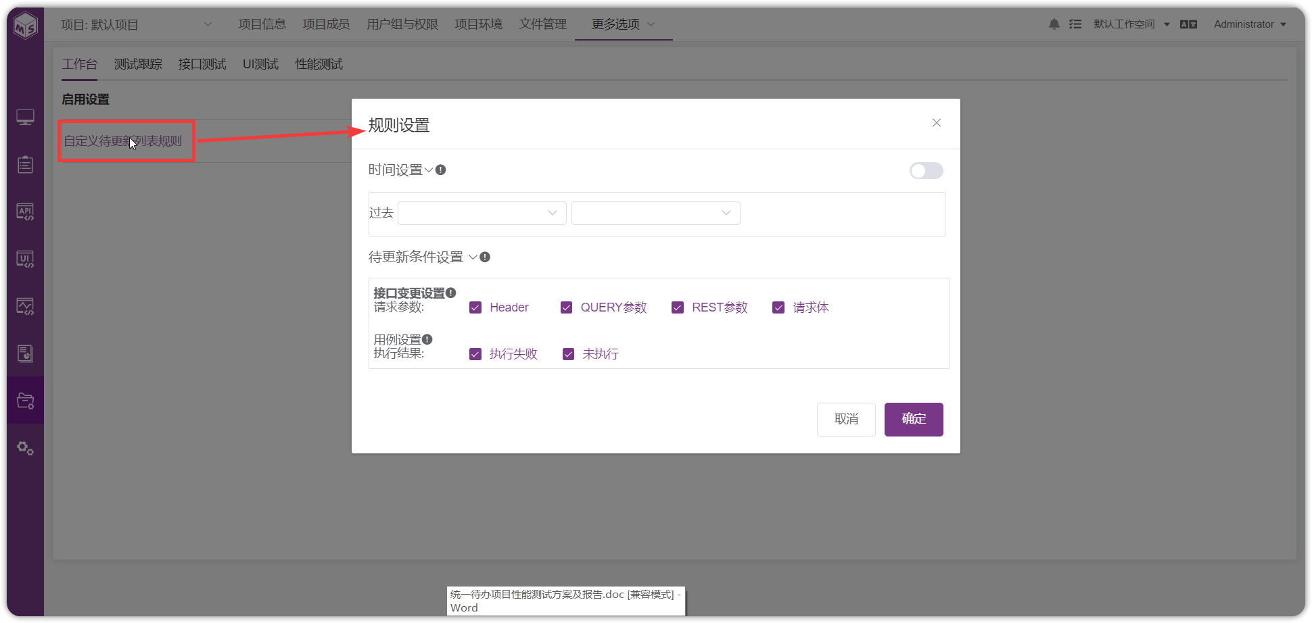Screen dimensions: 1312x623
Task: Click the 确定 button
Action: [x=914, y=420]
